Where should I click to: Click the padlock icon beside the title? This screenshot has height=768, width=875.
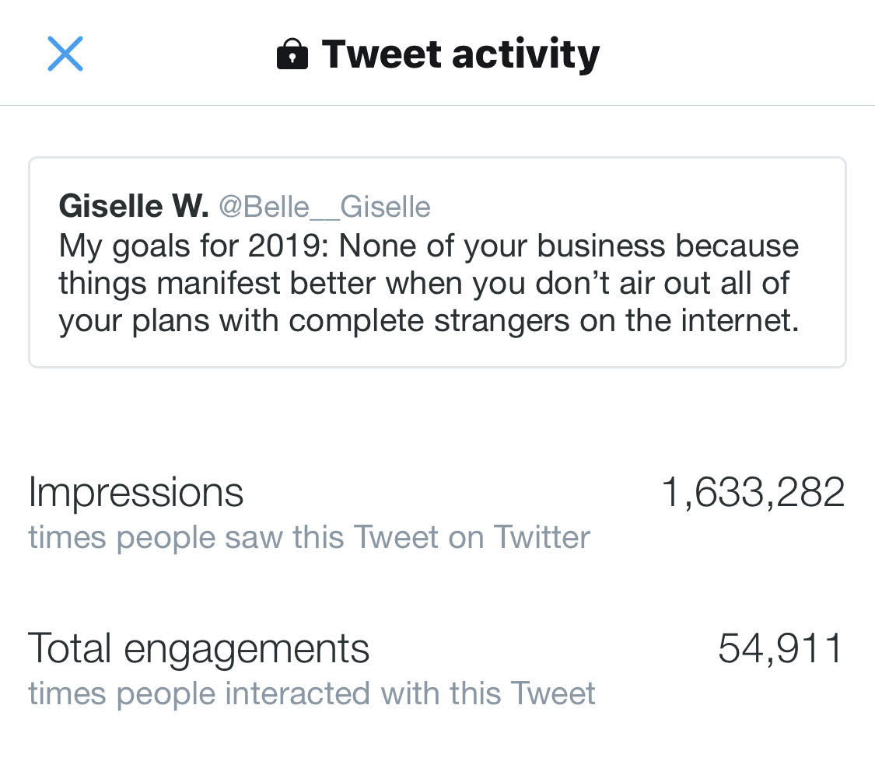tap(292, 55)
